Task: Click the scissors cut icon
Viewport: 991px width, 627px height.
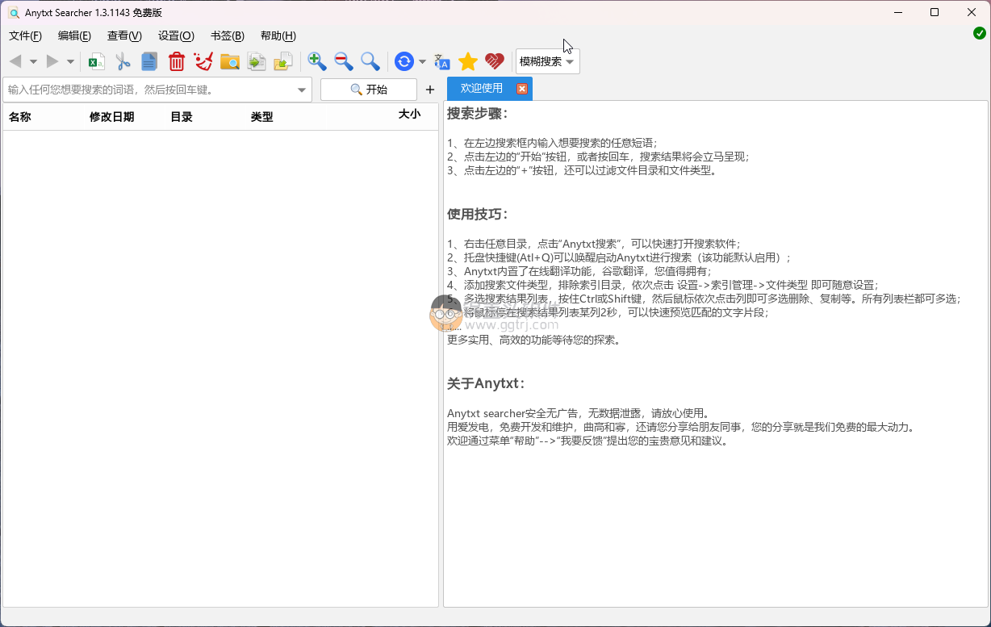Action: click(x=123, y=61)
